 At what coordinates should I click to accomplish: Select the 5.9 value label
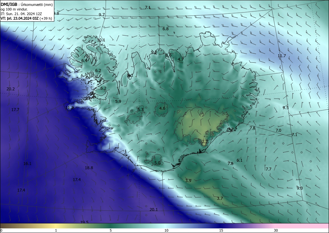coord(118,102)
